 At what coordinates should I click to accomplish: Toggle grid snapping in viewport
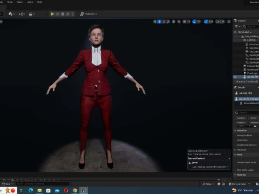[184, 22]
